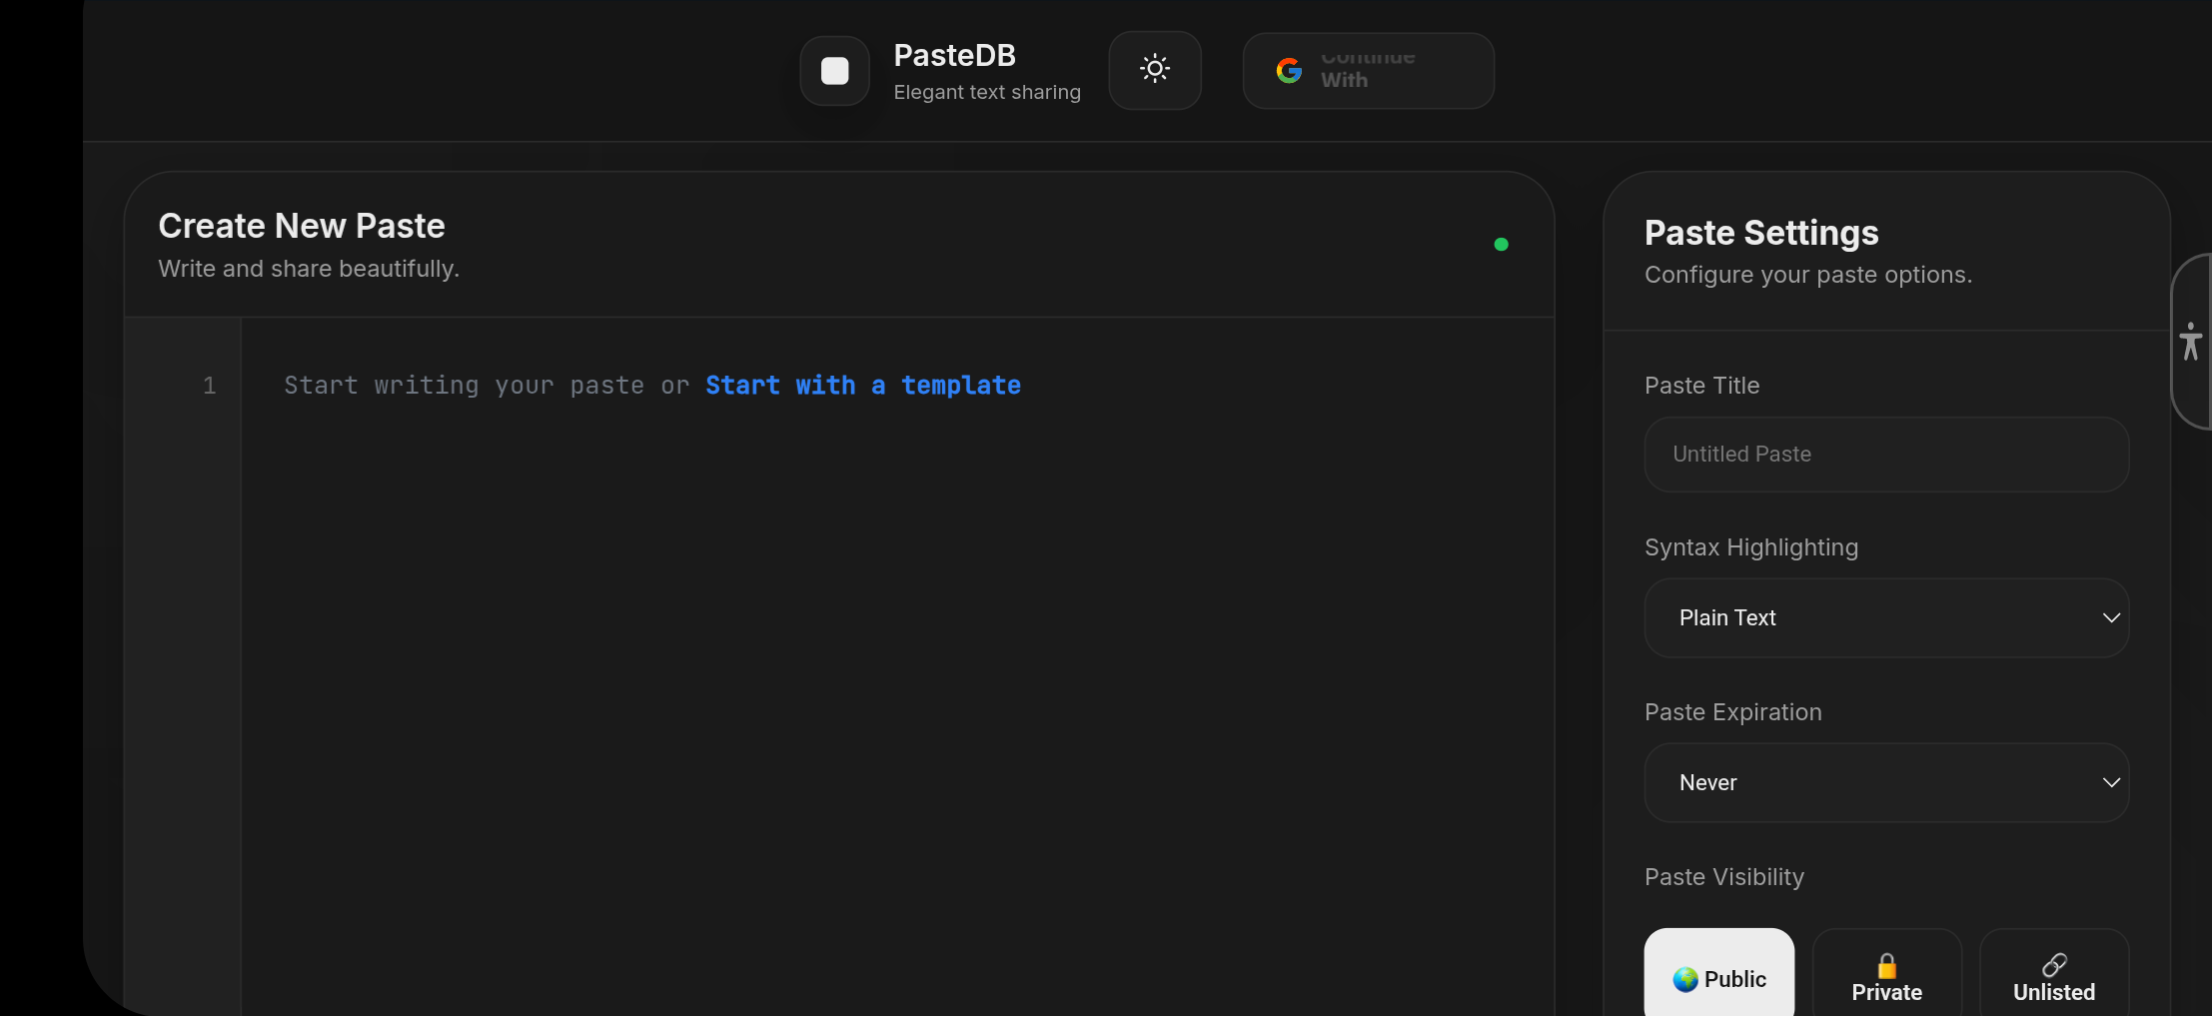Viewport: 2212px width, 1016px height.
Task: Focus the Untitled Paste title field
Action: tap(1886, 455)
